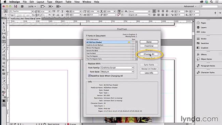The image size is (222, 125).
Task: Toggle Underline text formatting
Action: tap(62, 11)
